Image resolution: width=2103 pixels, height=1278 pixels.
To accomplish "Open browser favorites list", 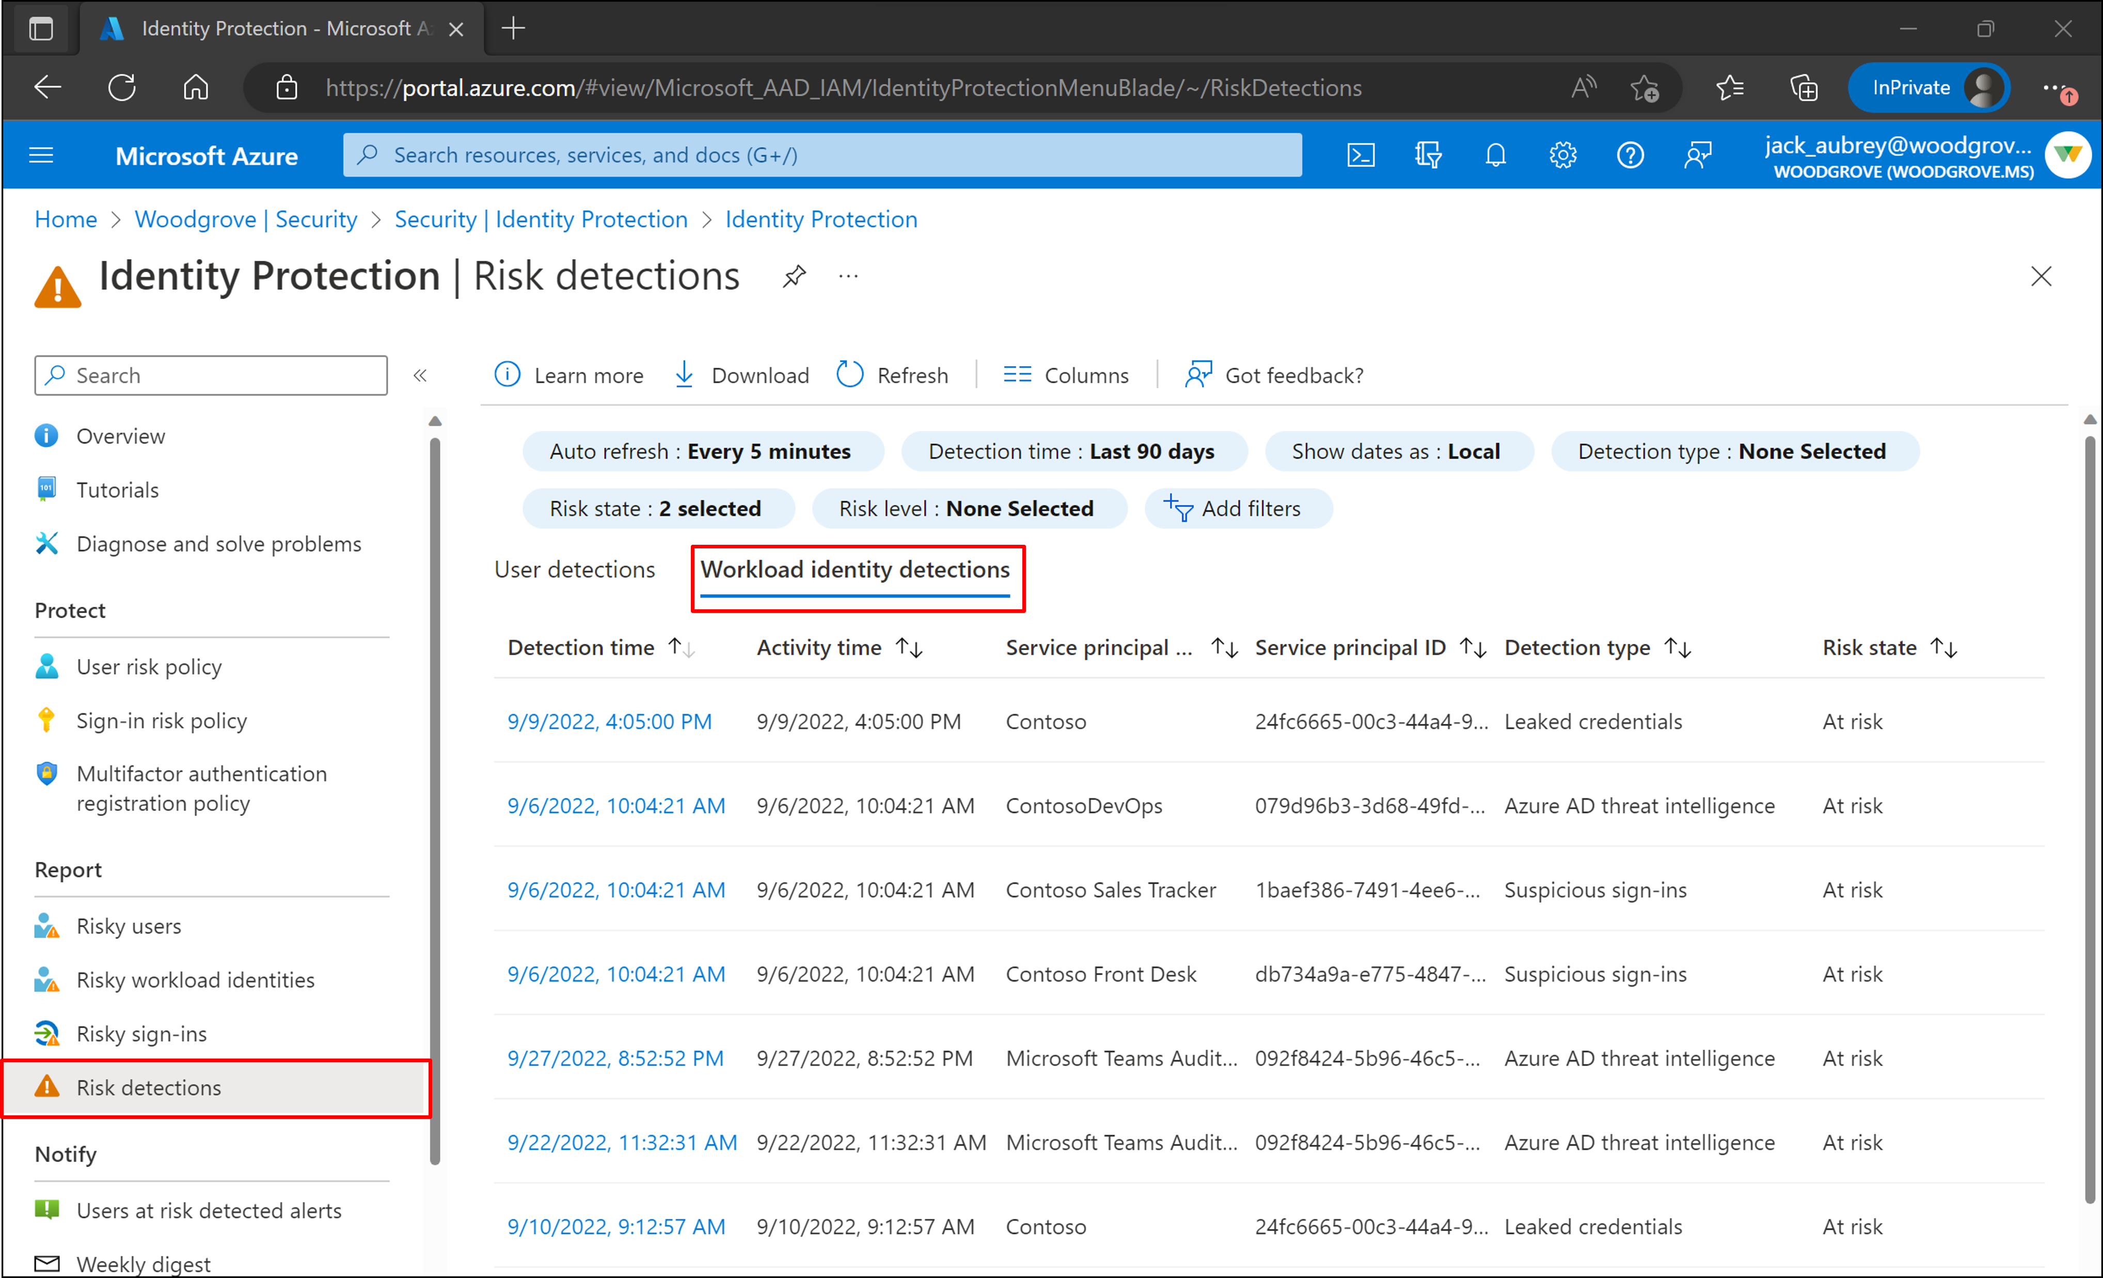I will 1730,88.
